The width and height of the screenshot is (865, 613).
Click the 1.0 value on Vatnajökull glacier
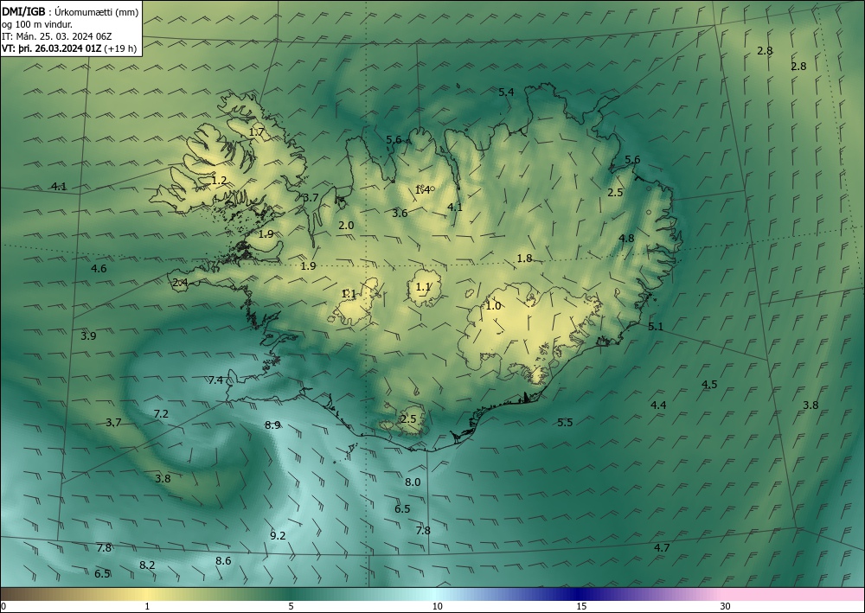point(493,305)
